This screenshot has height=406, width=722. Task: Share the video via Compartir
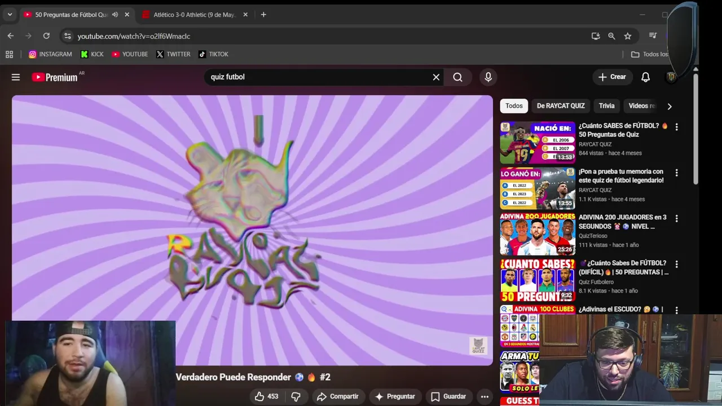[x=338, y=396]
